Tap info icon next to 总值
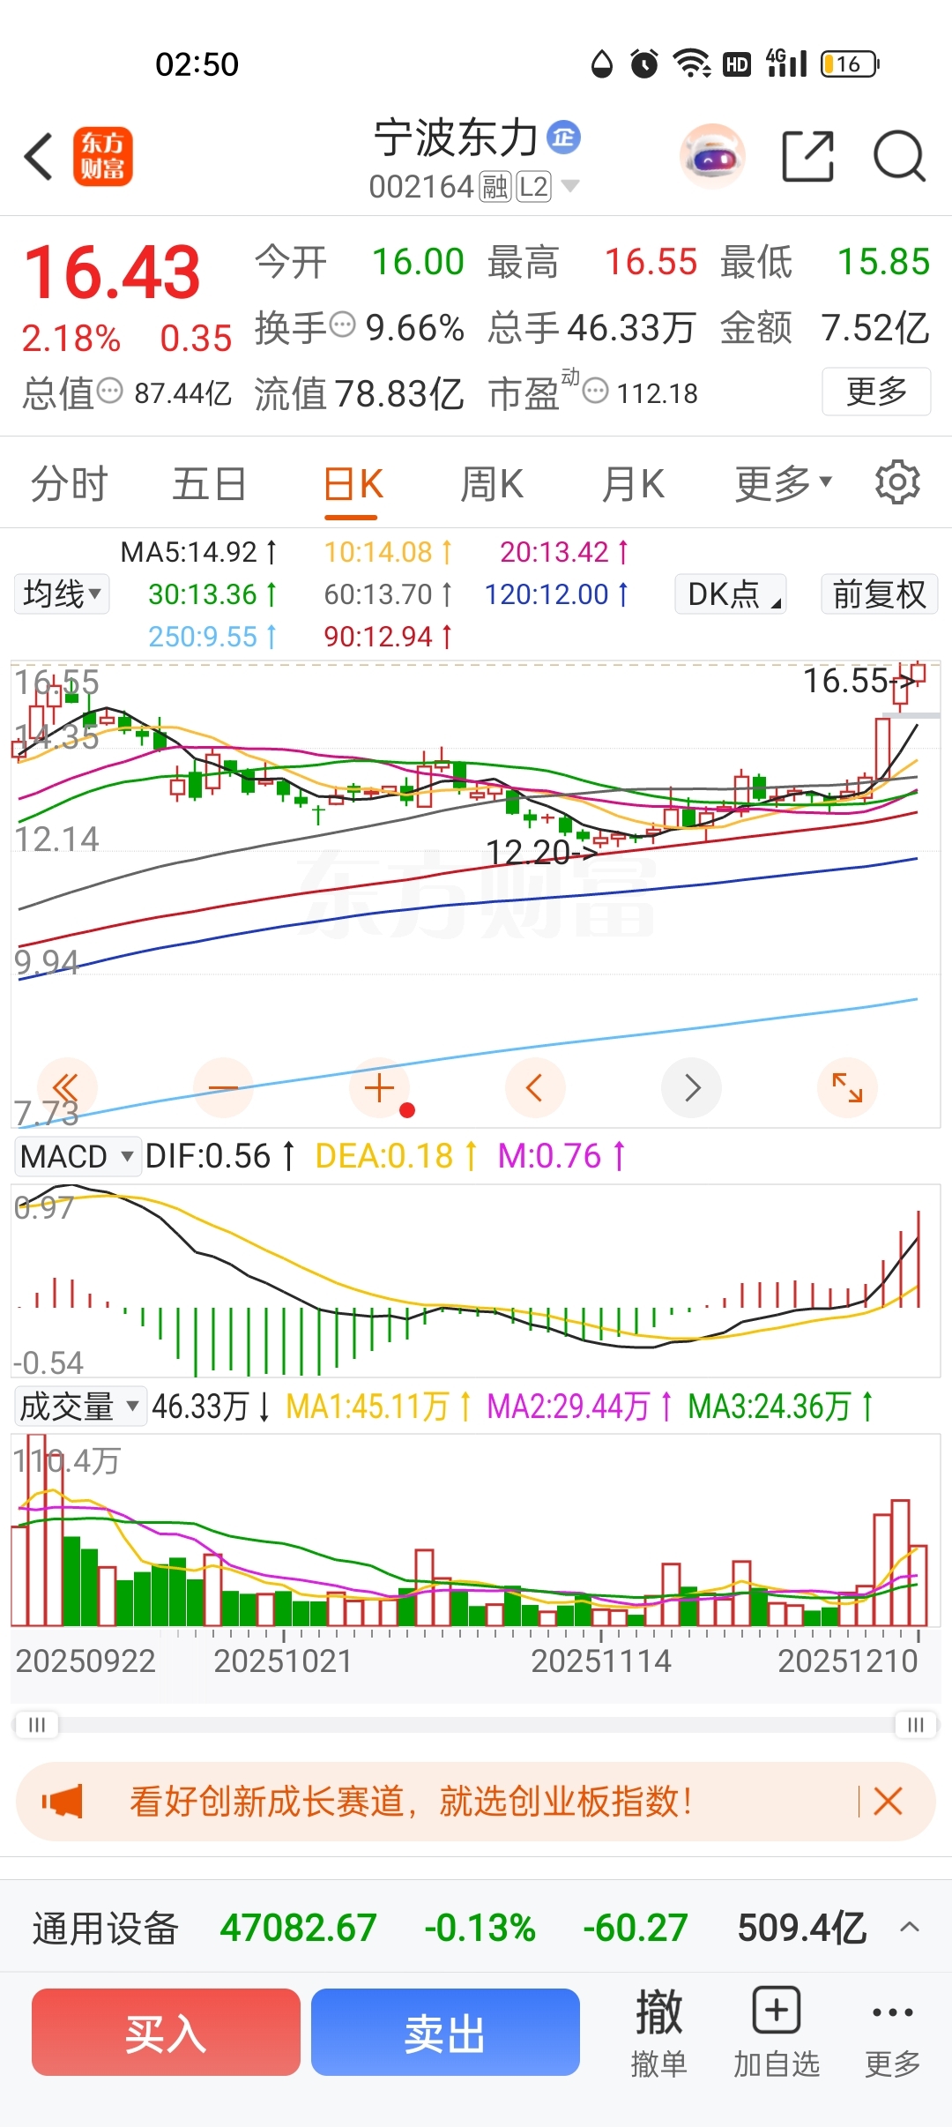 (x=109, y=391)
